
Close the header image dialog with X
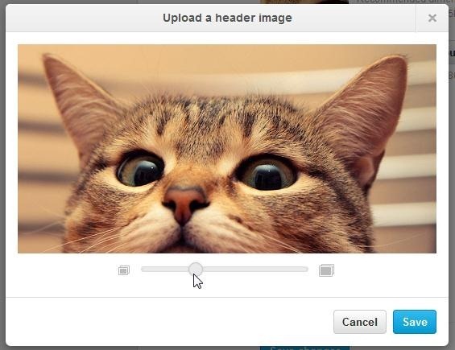(x=432, y=18)
